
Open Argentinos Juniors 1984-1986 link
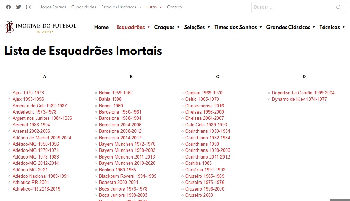click(x=42, y=118)
